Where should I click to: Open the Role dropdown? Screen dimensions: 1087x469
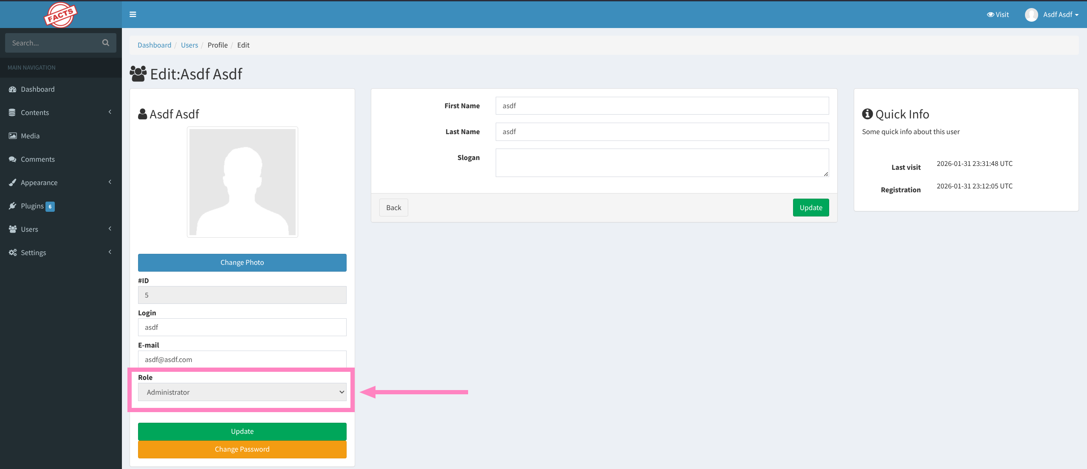pyautogui.click(x=242, y=392)
